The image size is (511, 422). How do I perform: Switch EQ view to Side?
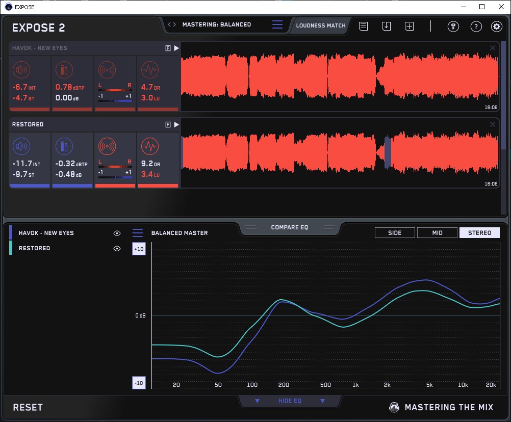[395, 233]
